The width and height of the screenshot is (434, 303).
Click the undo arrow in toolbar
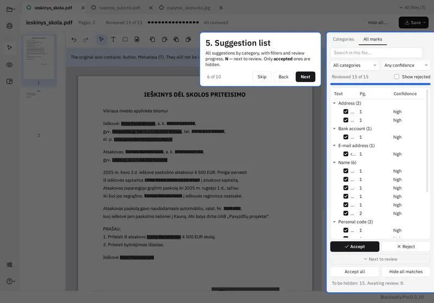point(74,40)
